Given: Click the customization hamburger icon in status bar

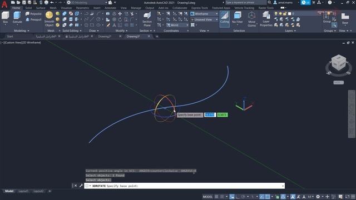Looking at the screenshot, I should pyautogui.click(x=353, y=197).
